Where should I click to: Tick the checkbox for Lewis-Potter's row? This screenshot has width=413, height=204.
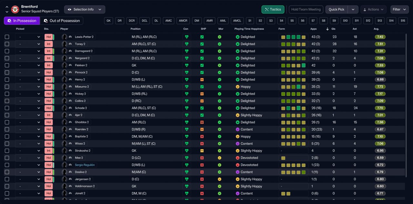(x=7, y=37)
